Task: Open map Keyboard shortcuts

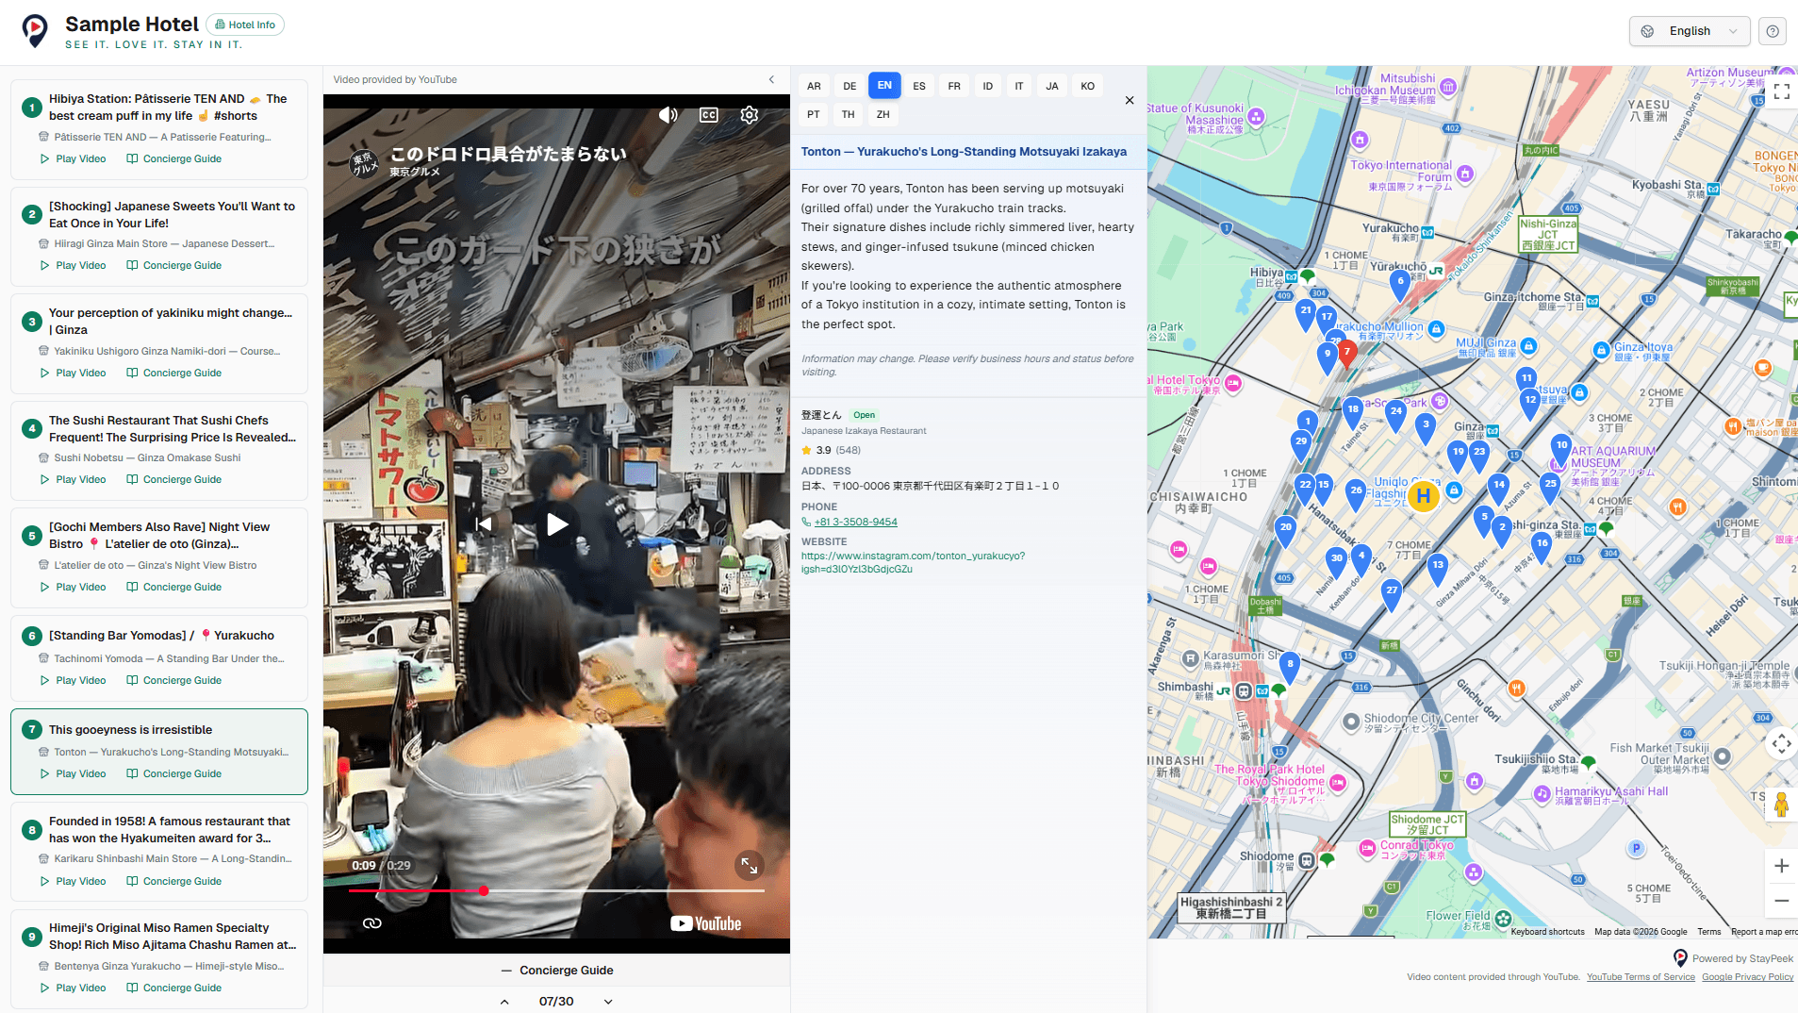Action: [1547, 932]
